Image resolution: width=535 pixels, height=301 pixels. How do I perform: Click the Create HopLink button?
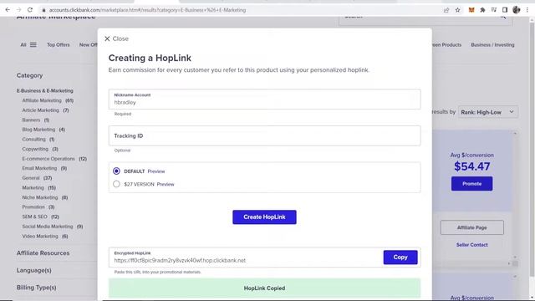264,217
